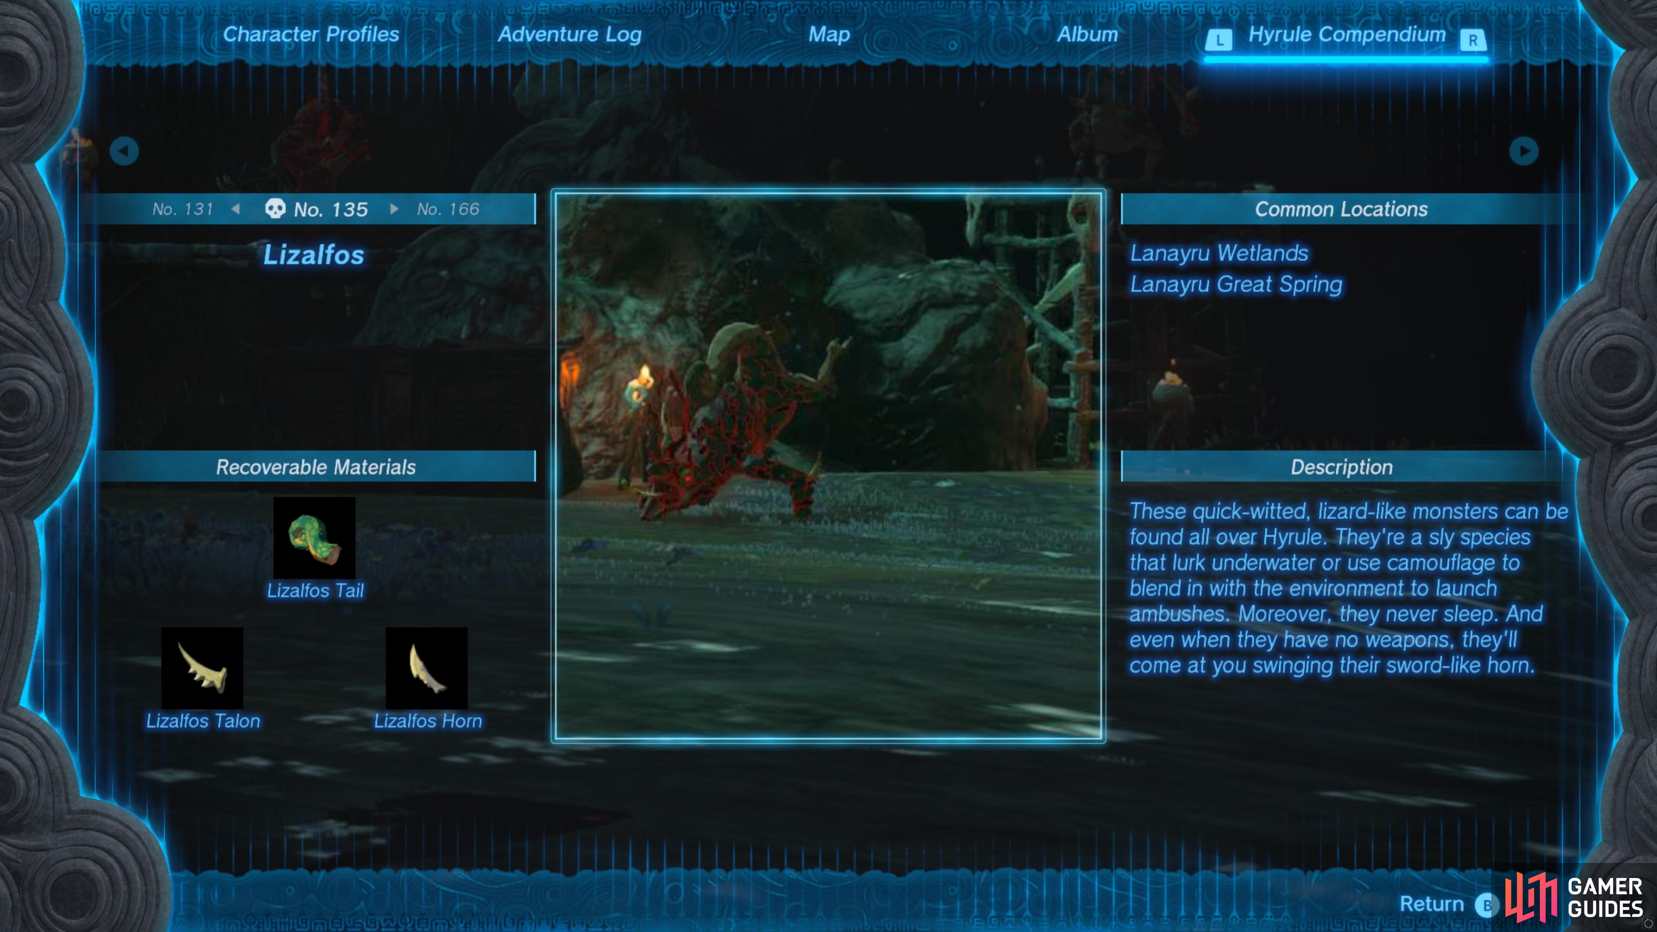Screen dimensions: 1657x932
Task: Switch to the Album tab
Action: tap(1088, 34)
